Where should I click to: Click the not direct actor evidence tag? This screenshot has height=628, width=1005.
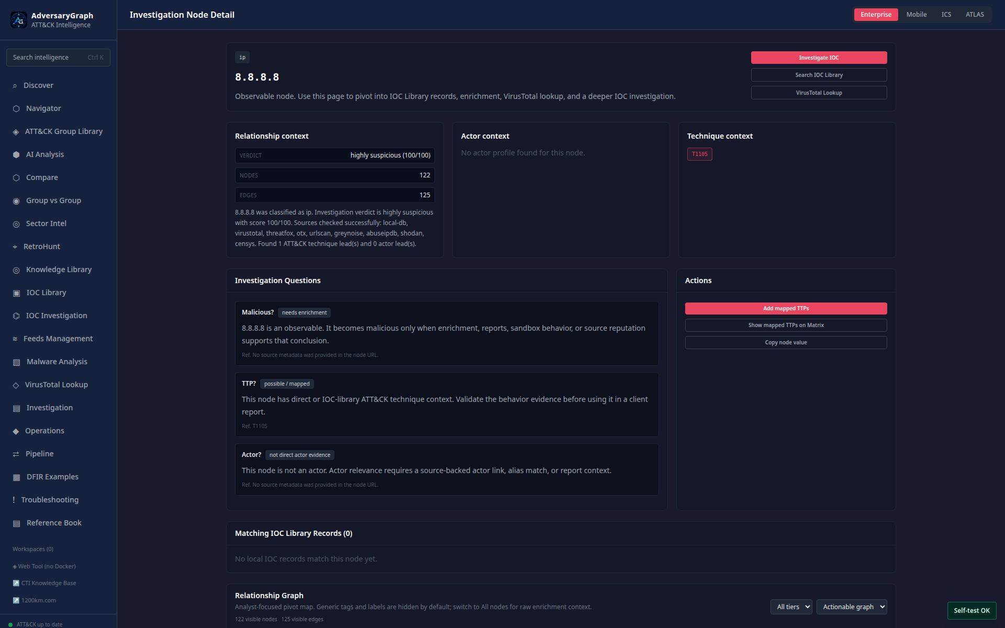[x=300, y=455]
